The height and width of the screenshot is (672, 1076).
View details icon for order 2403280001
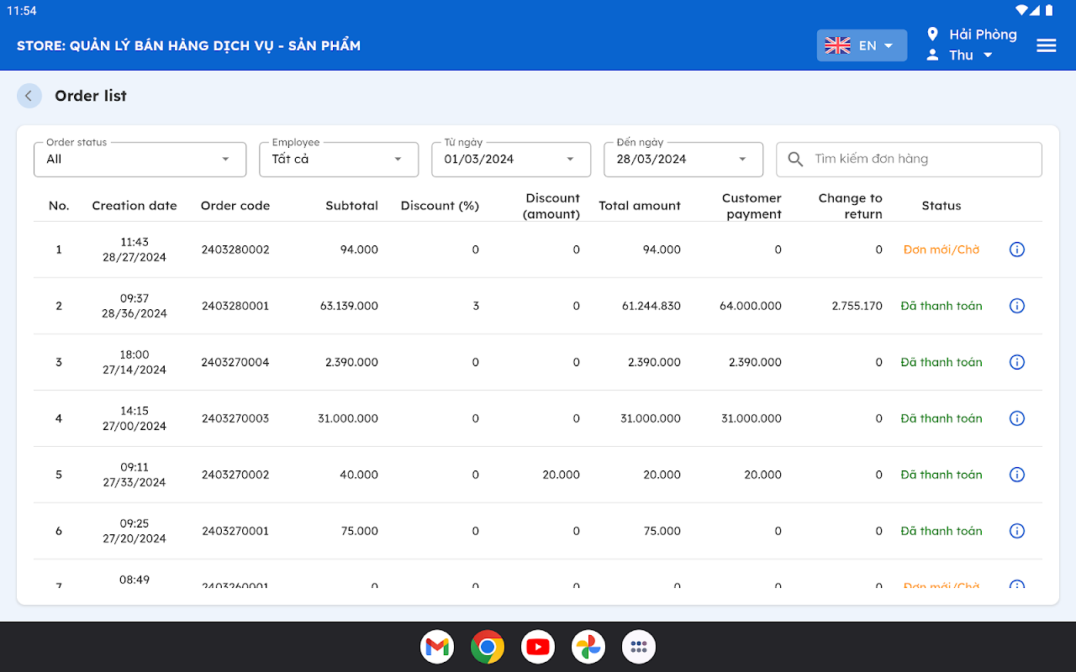pos(1016,306)
